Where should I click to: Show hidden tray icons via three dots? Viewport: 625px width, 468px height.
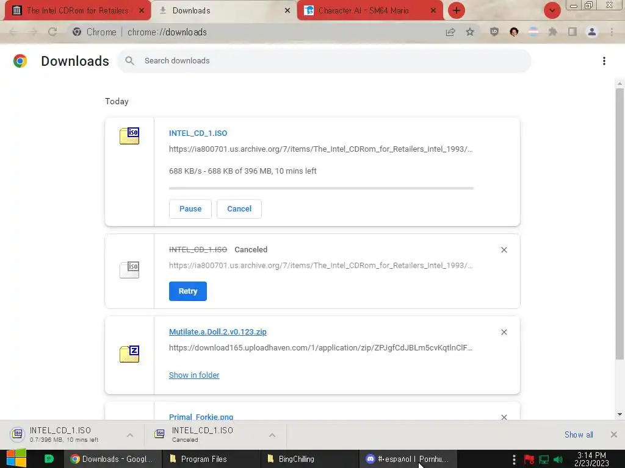[x=514, y=459]
